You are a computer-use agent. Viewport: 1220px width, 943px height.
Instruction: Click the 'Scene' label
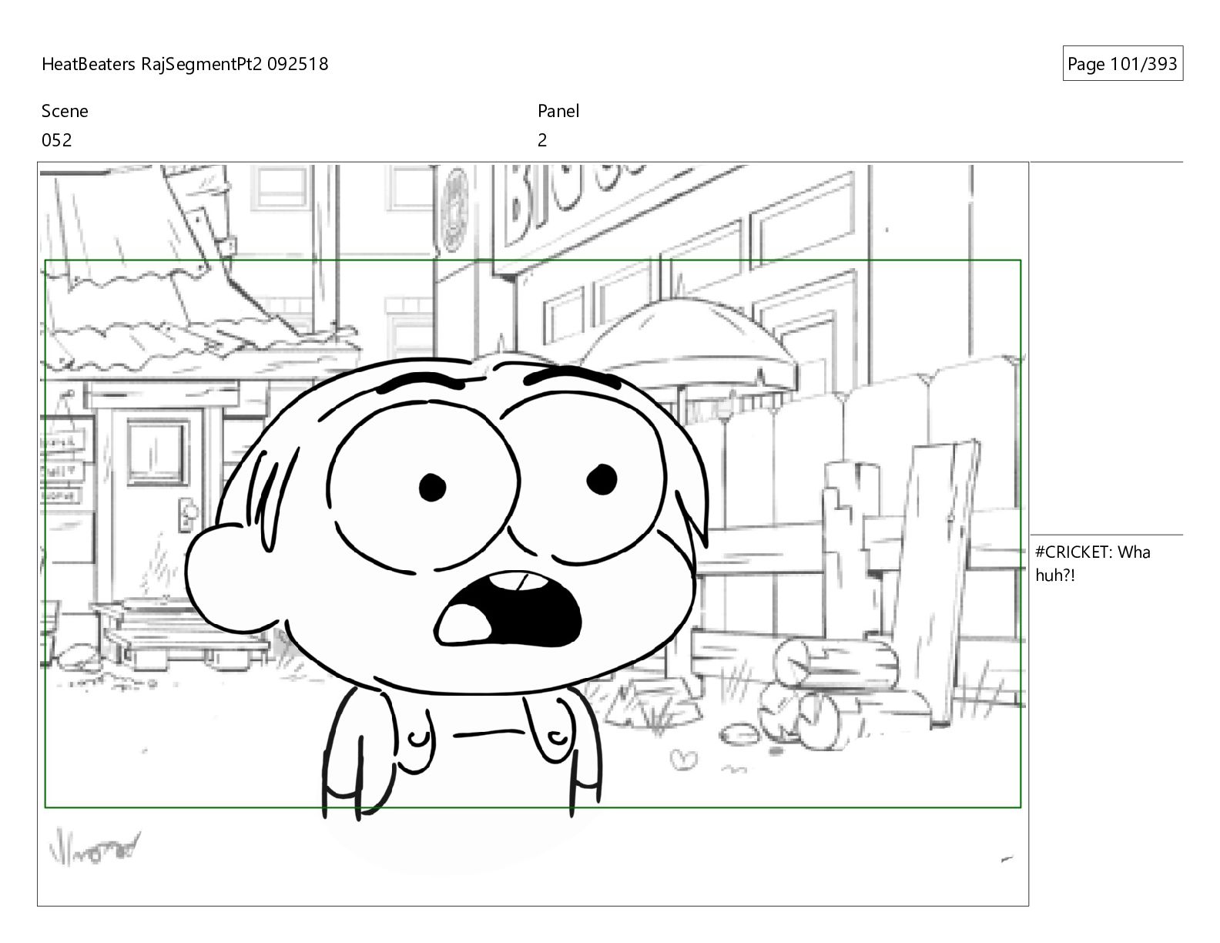[x=65, y=111]
